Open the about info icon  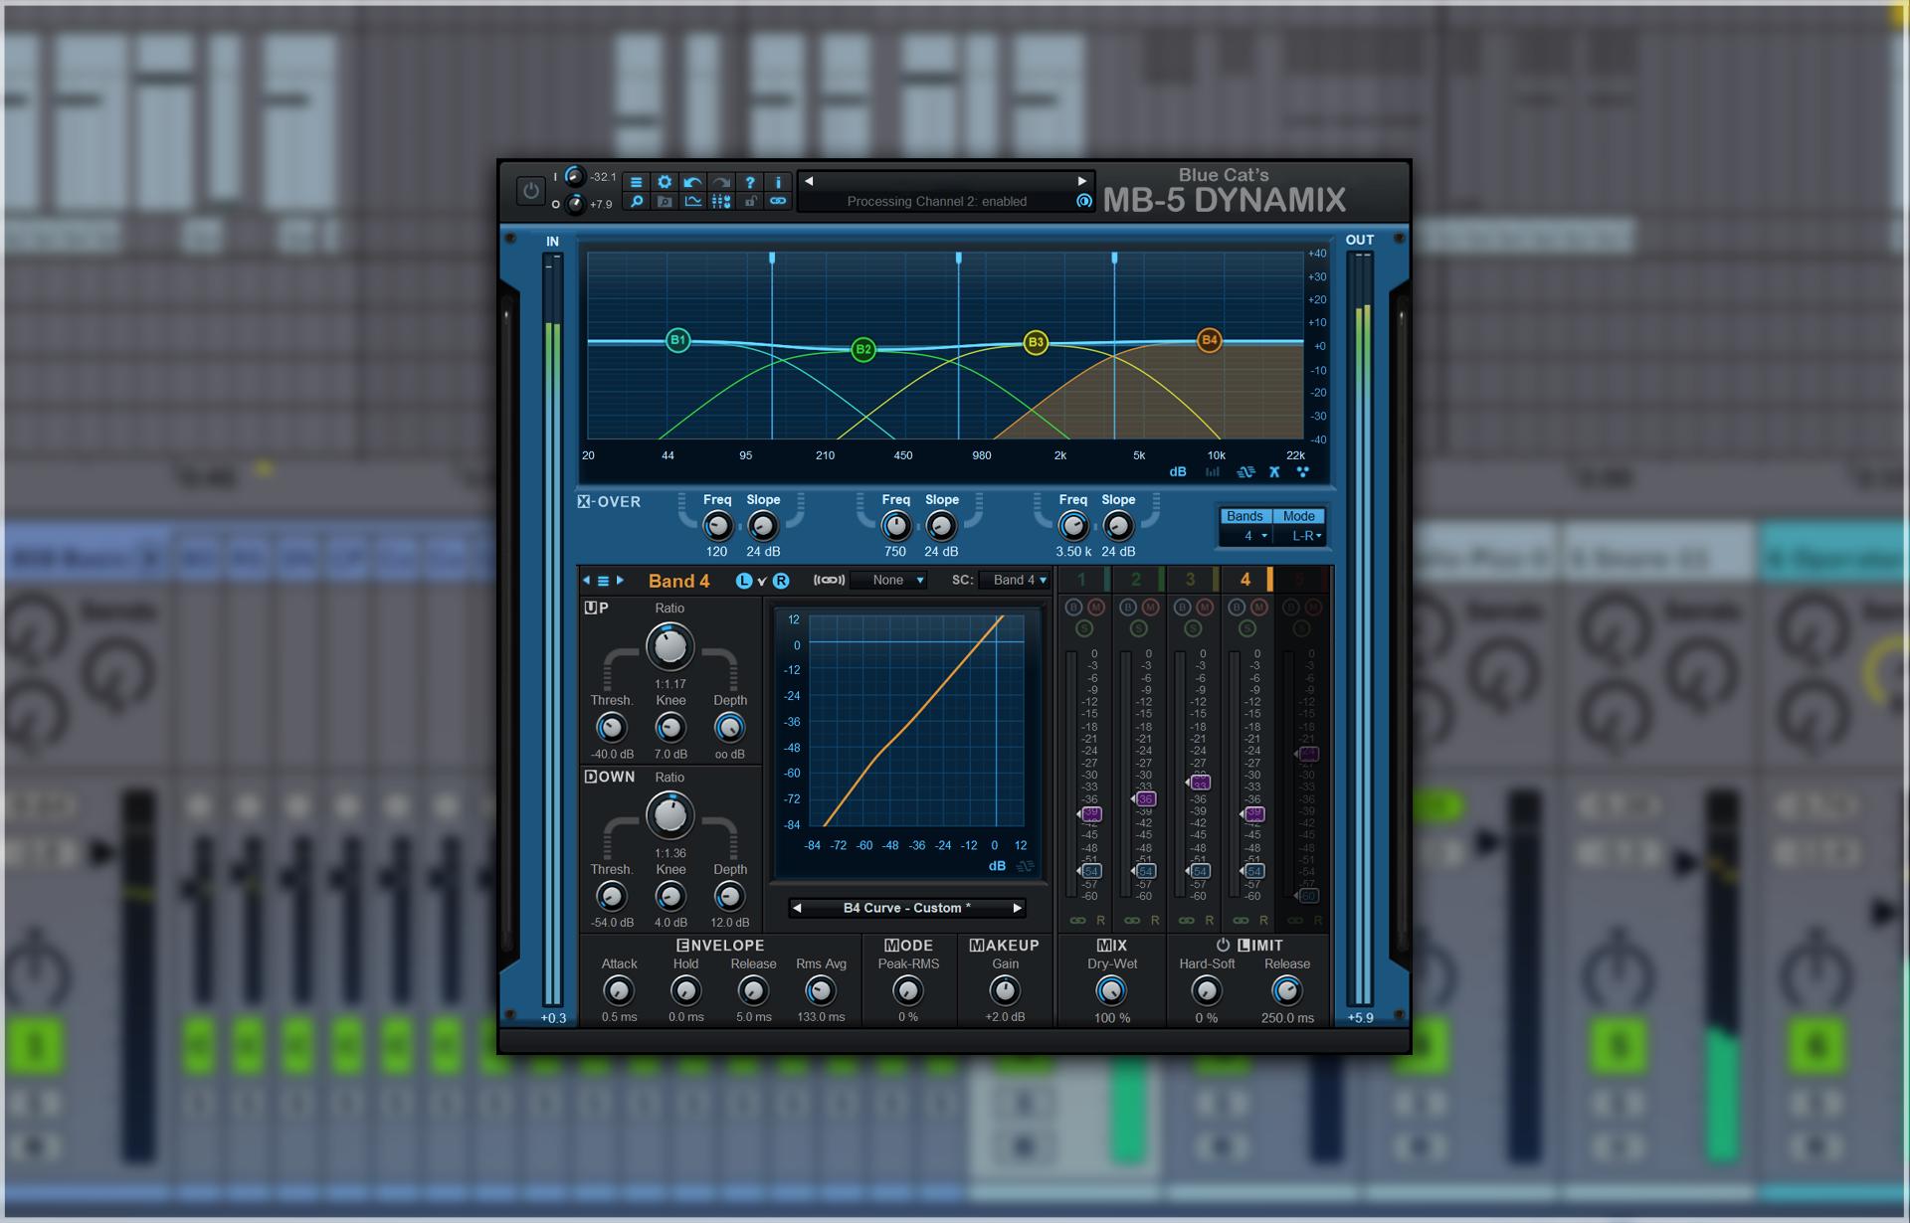778,182
